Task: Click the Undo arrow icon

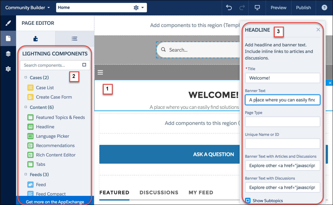Action: click(229, 8)
